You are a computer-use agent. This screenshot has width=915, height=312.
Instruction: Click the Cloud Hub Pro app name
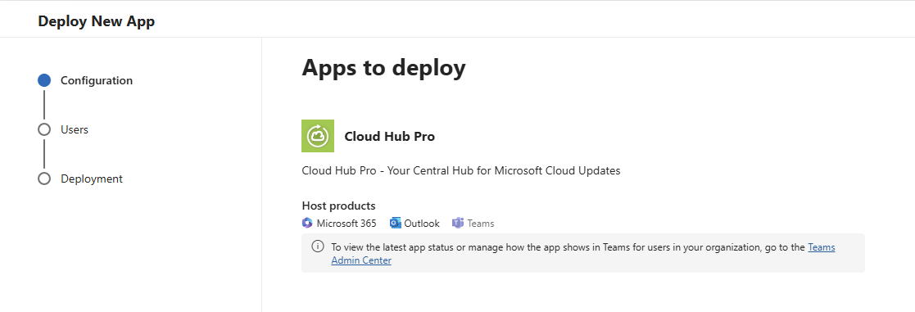390,137
